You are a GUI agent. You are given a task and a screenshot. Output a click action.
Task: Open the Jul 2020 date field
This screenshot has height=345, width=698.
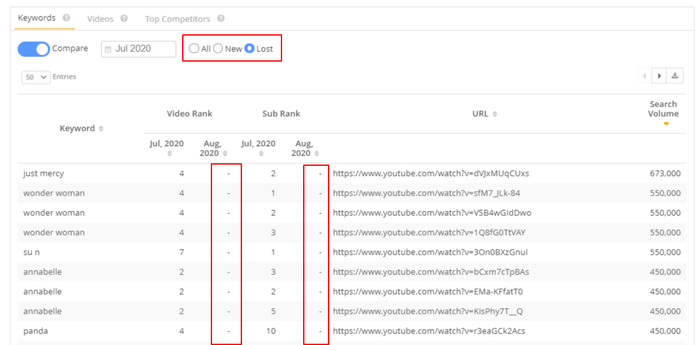point(138,49)
